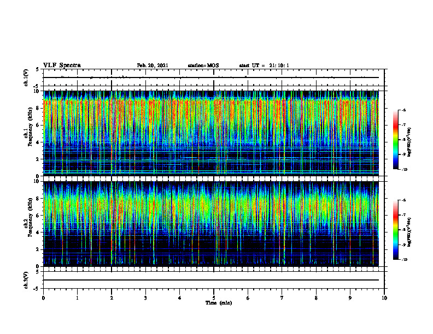Click the "station=MOS" header text
The height and width of the screenshot is (334, 433).
[203, 65]
